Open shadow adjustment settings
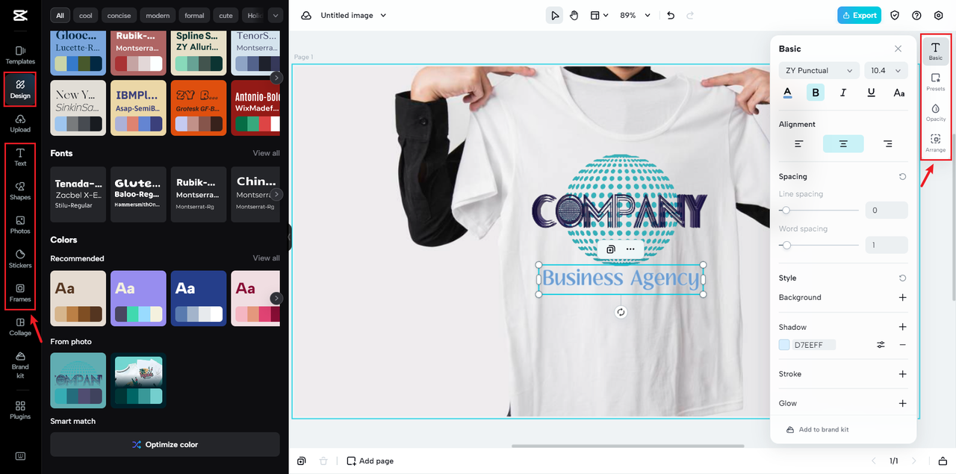Screen dimensions: 956x474 (881, 345)
